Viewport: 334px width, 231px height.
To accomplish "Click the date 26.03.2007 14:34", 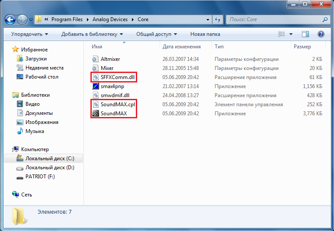I will (x=181, y=59).
